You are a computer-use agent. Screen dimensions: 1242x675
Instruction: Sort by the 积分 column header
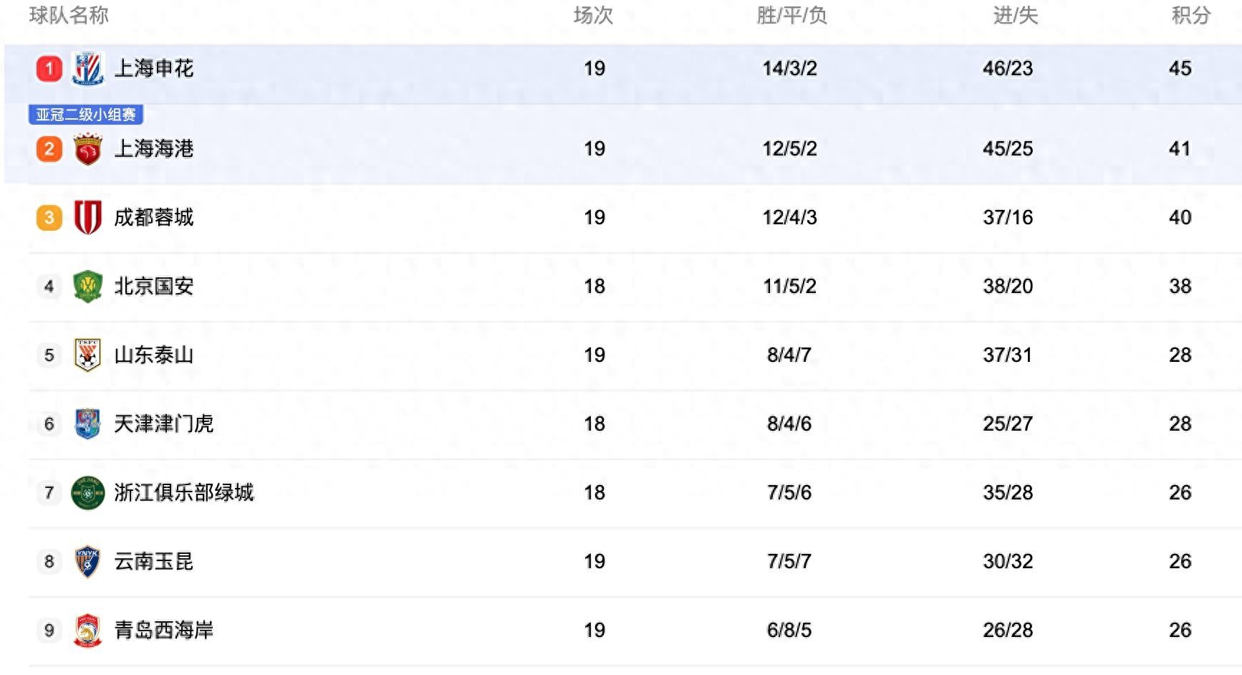[x=1191, y=15]
